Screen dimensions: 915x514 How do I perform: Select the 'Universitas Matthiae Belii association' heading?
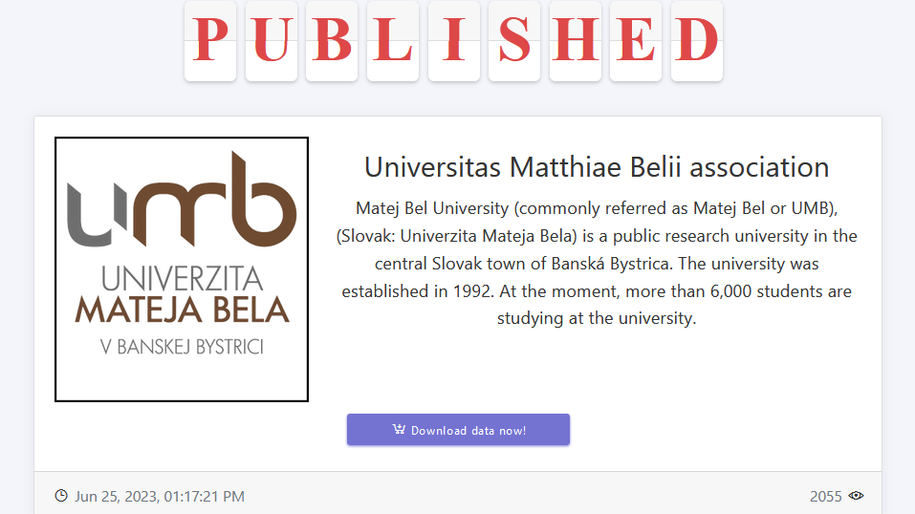(x=597, y=167)
